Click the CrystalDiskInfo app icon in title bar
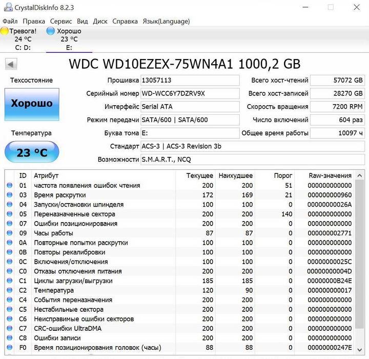Viewport: 369px width, 359px height. (8, 7)
